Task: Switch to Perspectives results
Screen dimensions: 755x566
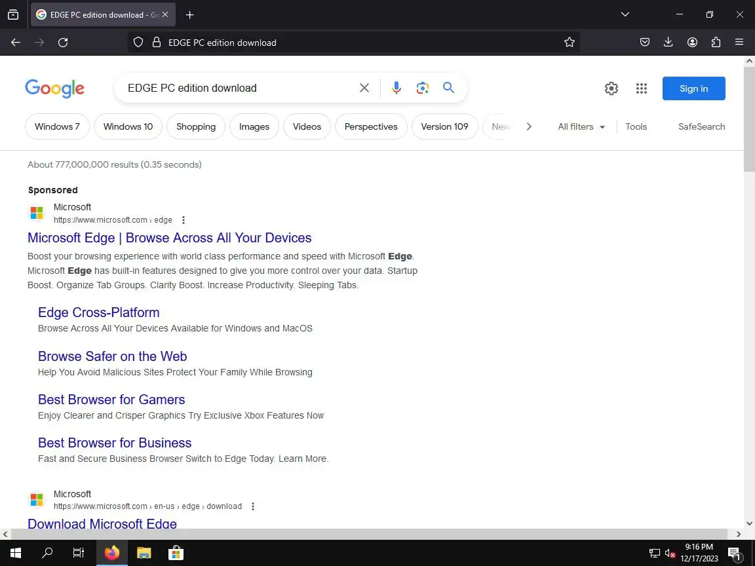Action: 371,126
